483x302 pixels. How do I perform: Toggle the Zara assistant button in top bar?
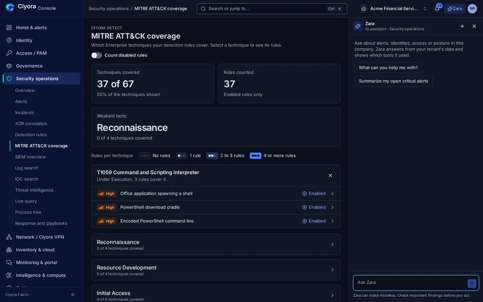tap(455, 8)
